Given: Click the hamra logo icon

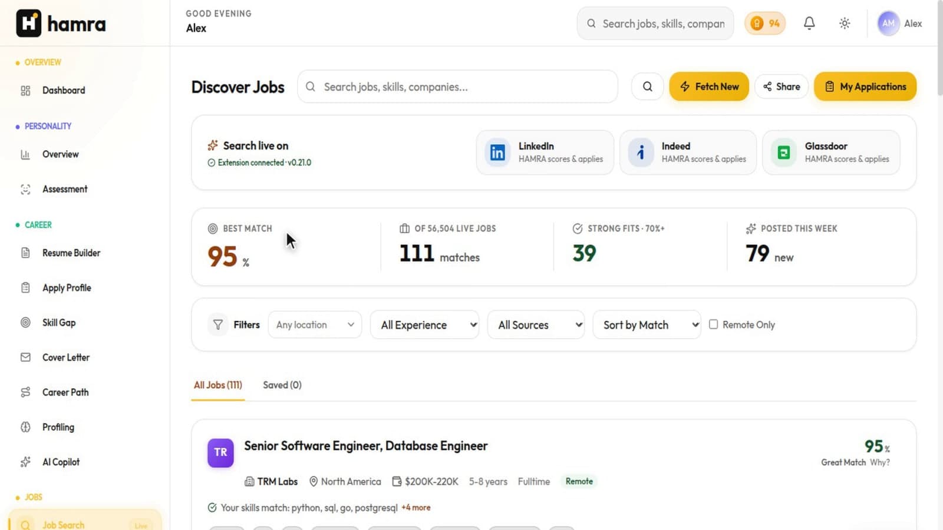Looking at the screenshot, I should [28, 24].
